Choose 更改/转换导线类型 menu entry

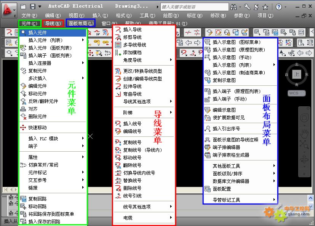pos(144,71)
